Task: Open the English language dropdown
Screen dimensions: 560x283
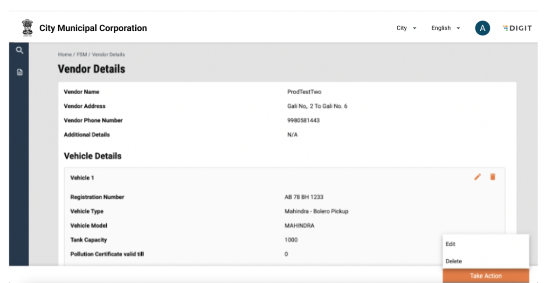Action: click(x=445, y=28)
